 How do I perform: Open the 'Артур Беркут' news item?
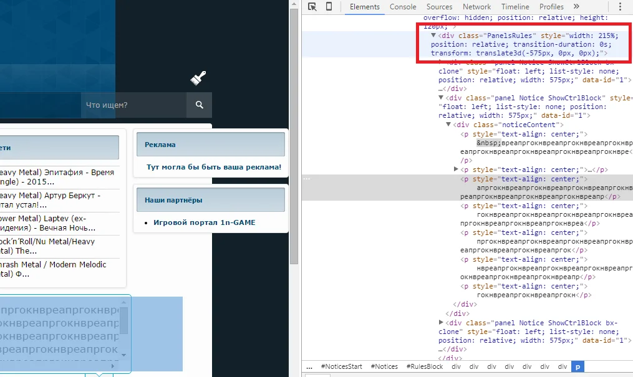click(x=50, y=200)
